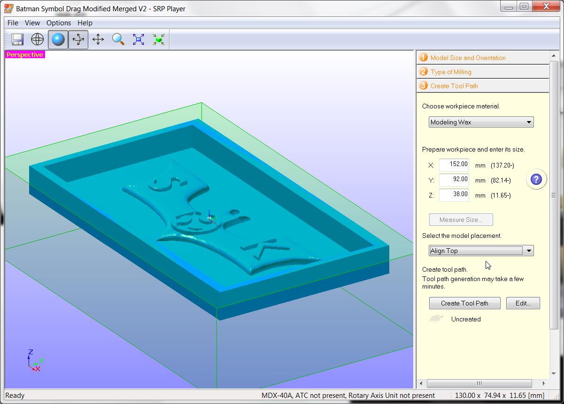Open the Help menu
The width and height of the screenshot is (564, 404).
pos(85,23)
